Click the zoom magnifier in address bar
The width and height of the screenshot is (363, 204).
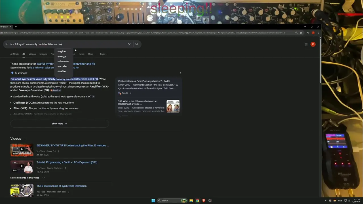pos(296,33)
